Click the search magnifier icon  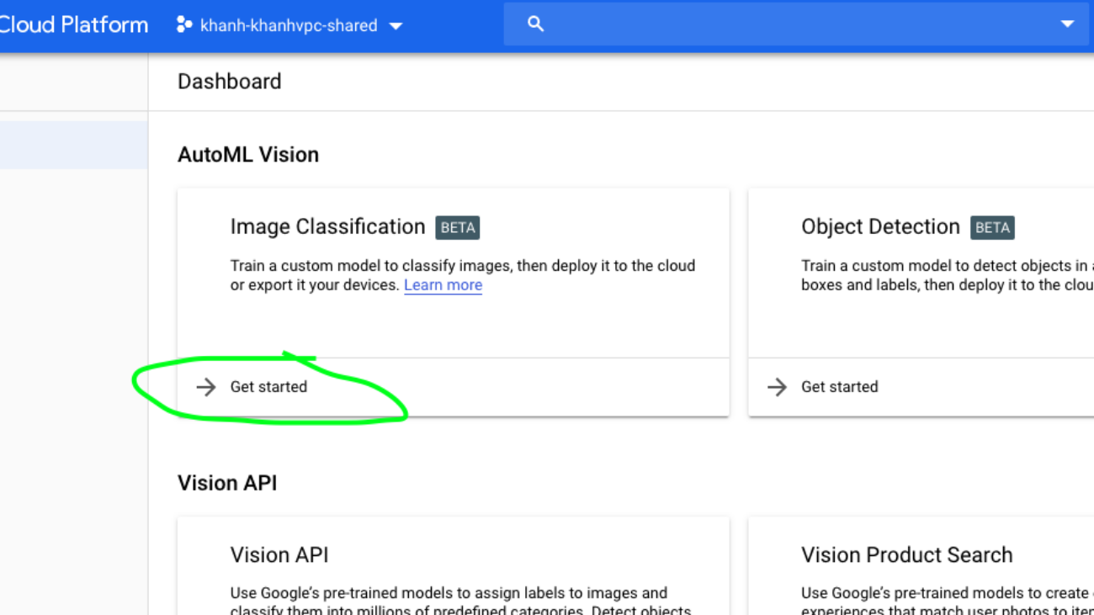535,24
